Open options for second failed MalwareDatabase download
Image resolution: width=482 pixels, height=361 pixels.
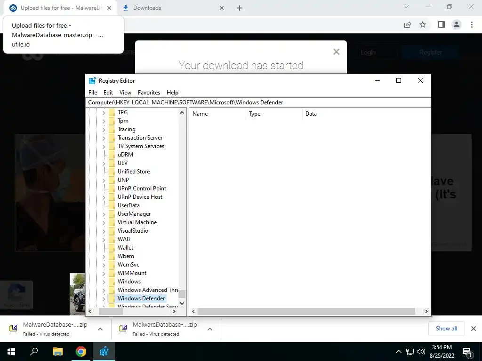(210, 329)
